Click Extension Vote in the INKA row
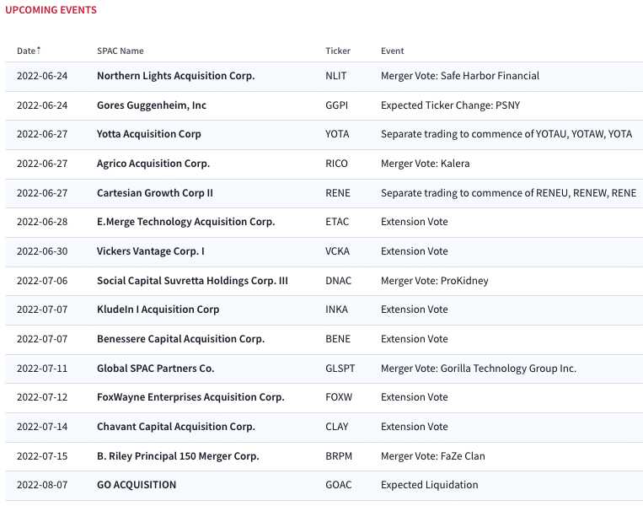This screenshot has width=643, height=506. coord(414,310)
